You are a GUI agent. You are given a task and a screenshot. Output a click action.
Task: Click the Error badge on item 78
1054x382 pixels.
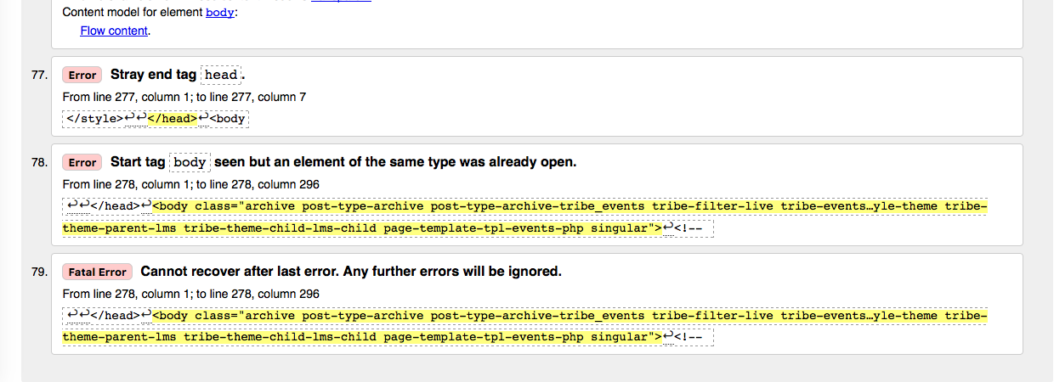[x=82, y=162]
